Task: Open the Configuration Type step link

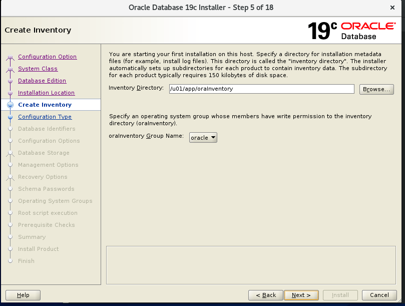Action: pos(45,117)
